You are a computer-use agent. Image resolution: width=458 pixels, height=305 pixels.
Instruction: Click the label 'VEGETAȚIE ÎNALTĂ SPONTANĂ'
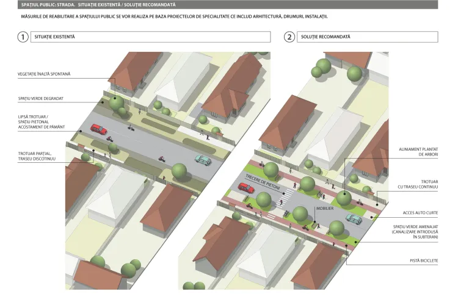(x=44, y=74)
